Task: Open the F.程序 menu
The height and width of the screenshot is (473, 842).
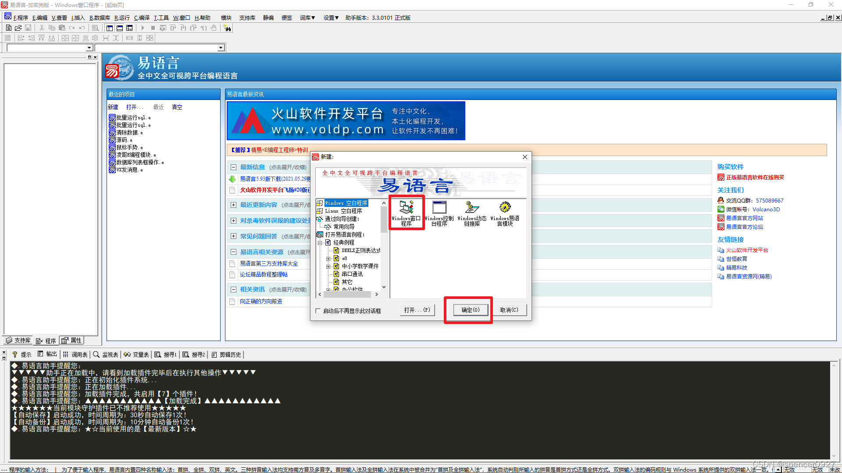Action: coord(21,18)
